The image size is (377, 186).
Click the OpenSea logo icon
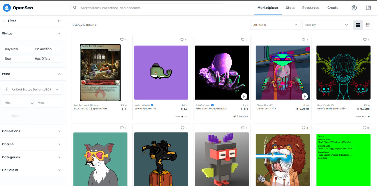[x=7, y=8]
